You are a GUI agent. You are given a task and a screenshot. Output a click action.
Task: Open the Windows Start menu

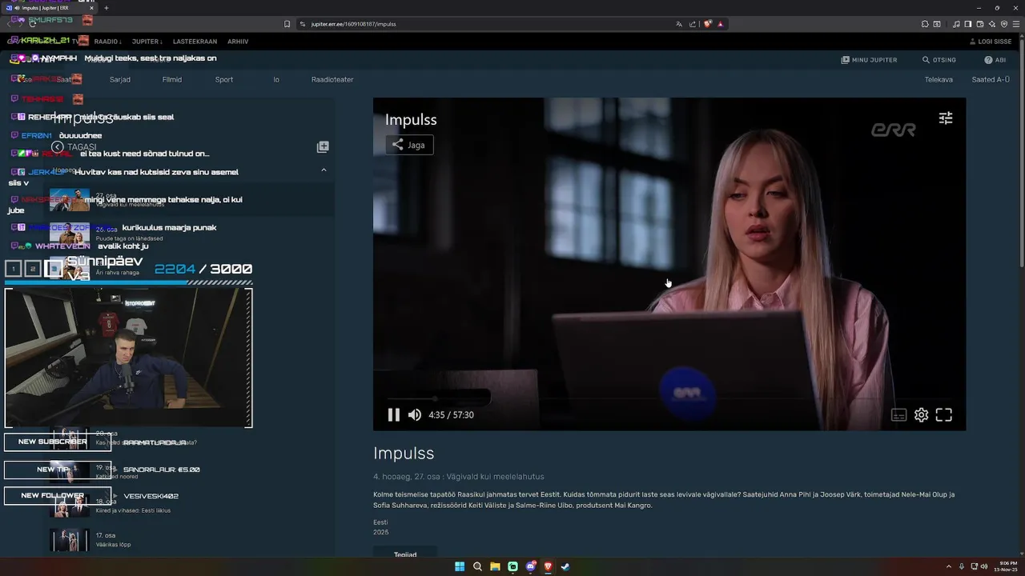point(460,566)
